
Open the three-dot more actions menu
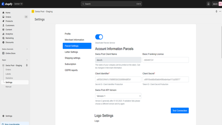click(220, 11)
